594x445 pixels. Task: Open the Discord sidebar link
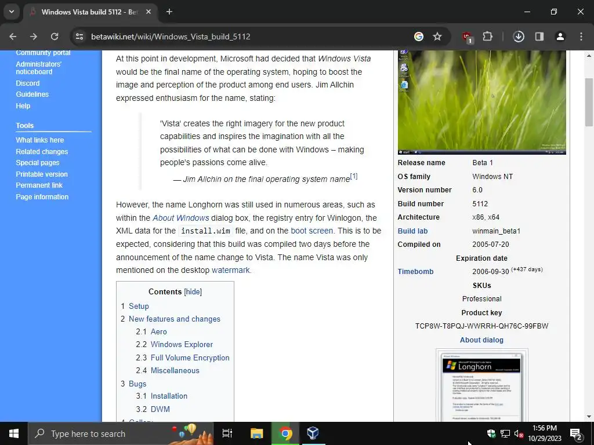[28, 83]
